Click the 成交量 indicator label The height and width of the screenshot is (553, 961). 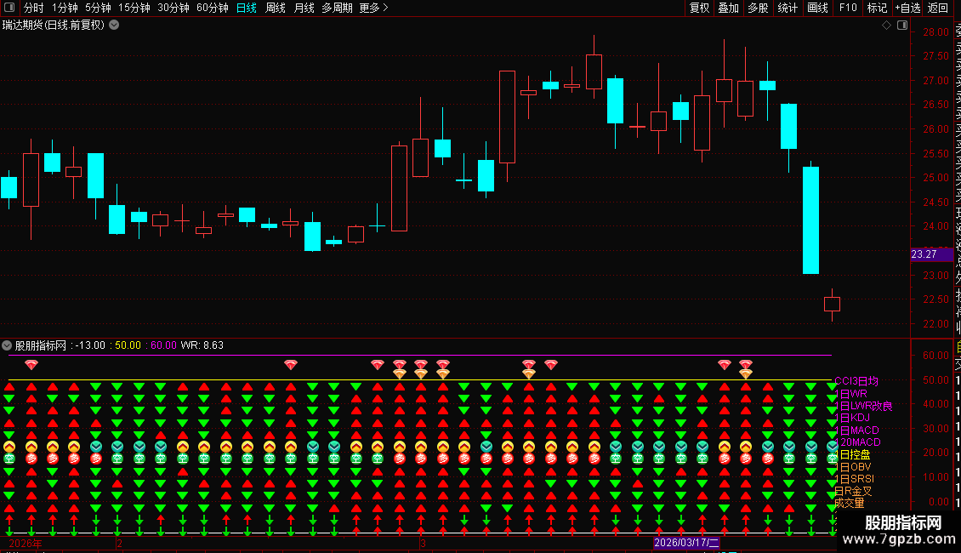[x=850, y=504]
